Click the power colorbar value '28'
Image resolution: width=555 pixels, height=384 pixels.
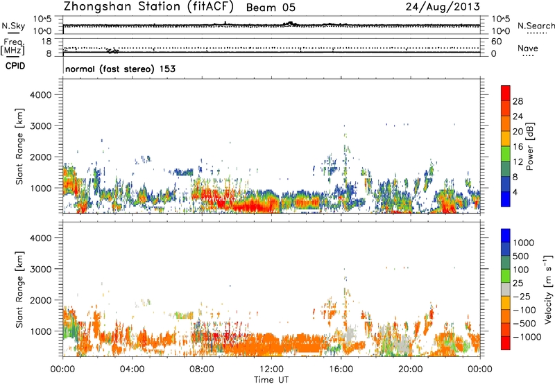518,101
